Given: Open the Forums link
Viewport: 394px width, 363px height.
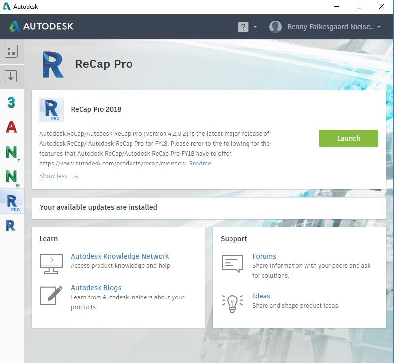Looking at the screenshot, I should point(264,256).
